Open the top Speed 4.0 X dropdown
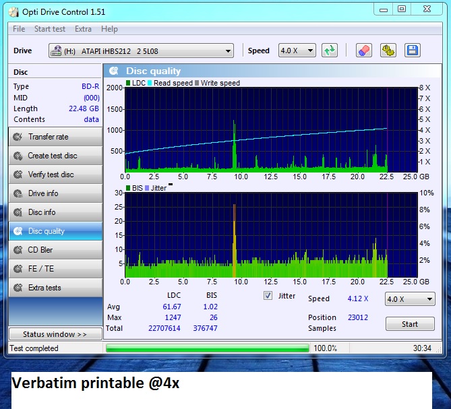 (297, 51)
